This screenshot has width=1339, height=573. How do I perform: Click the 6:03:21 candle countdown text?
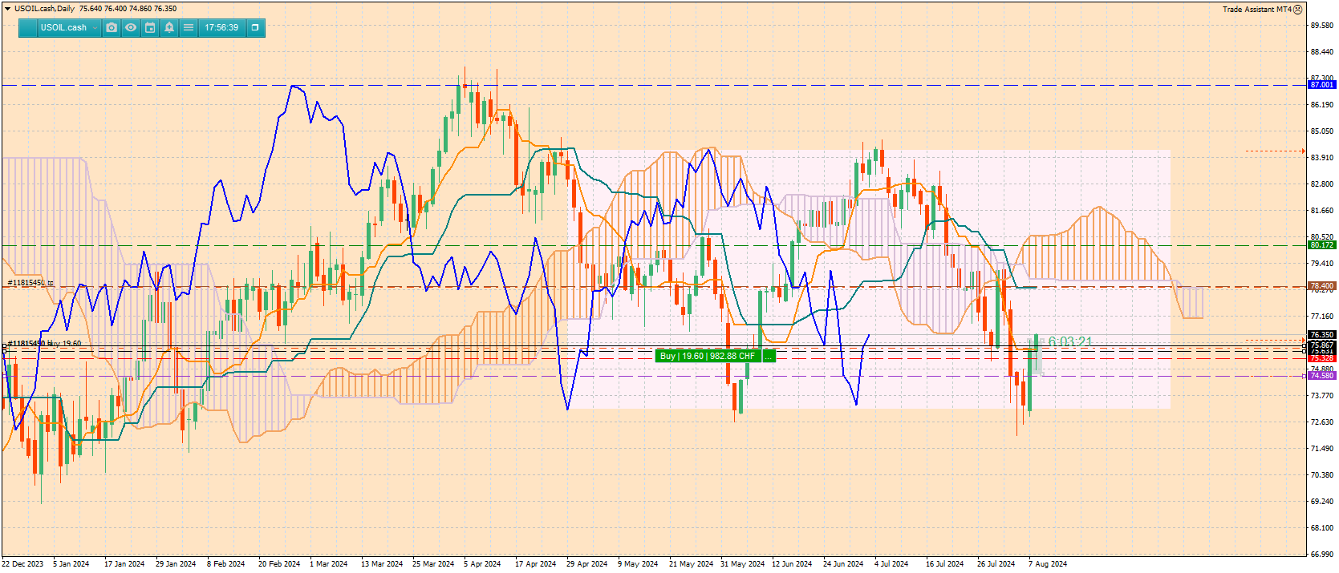coord(1070,342)
